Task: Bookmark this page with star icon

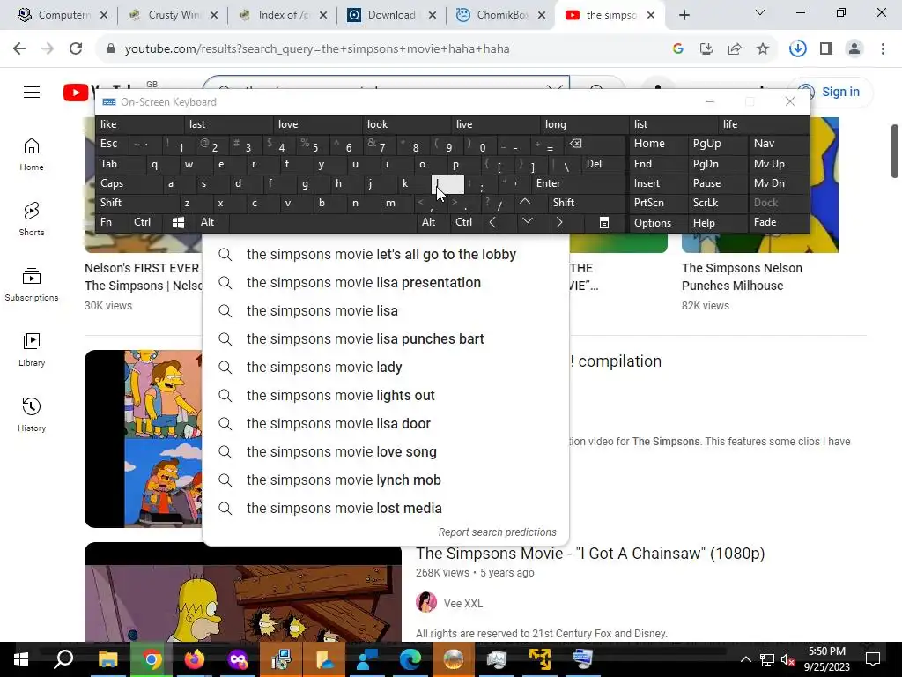Action: 763,49
